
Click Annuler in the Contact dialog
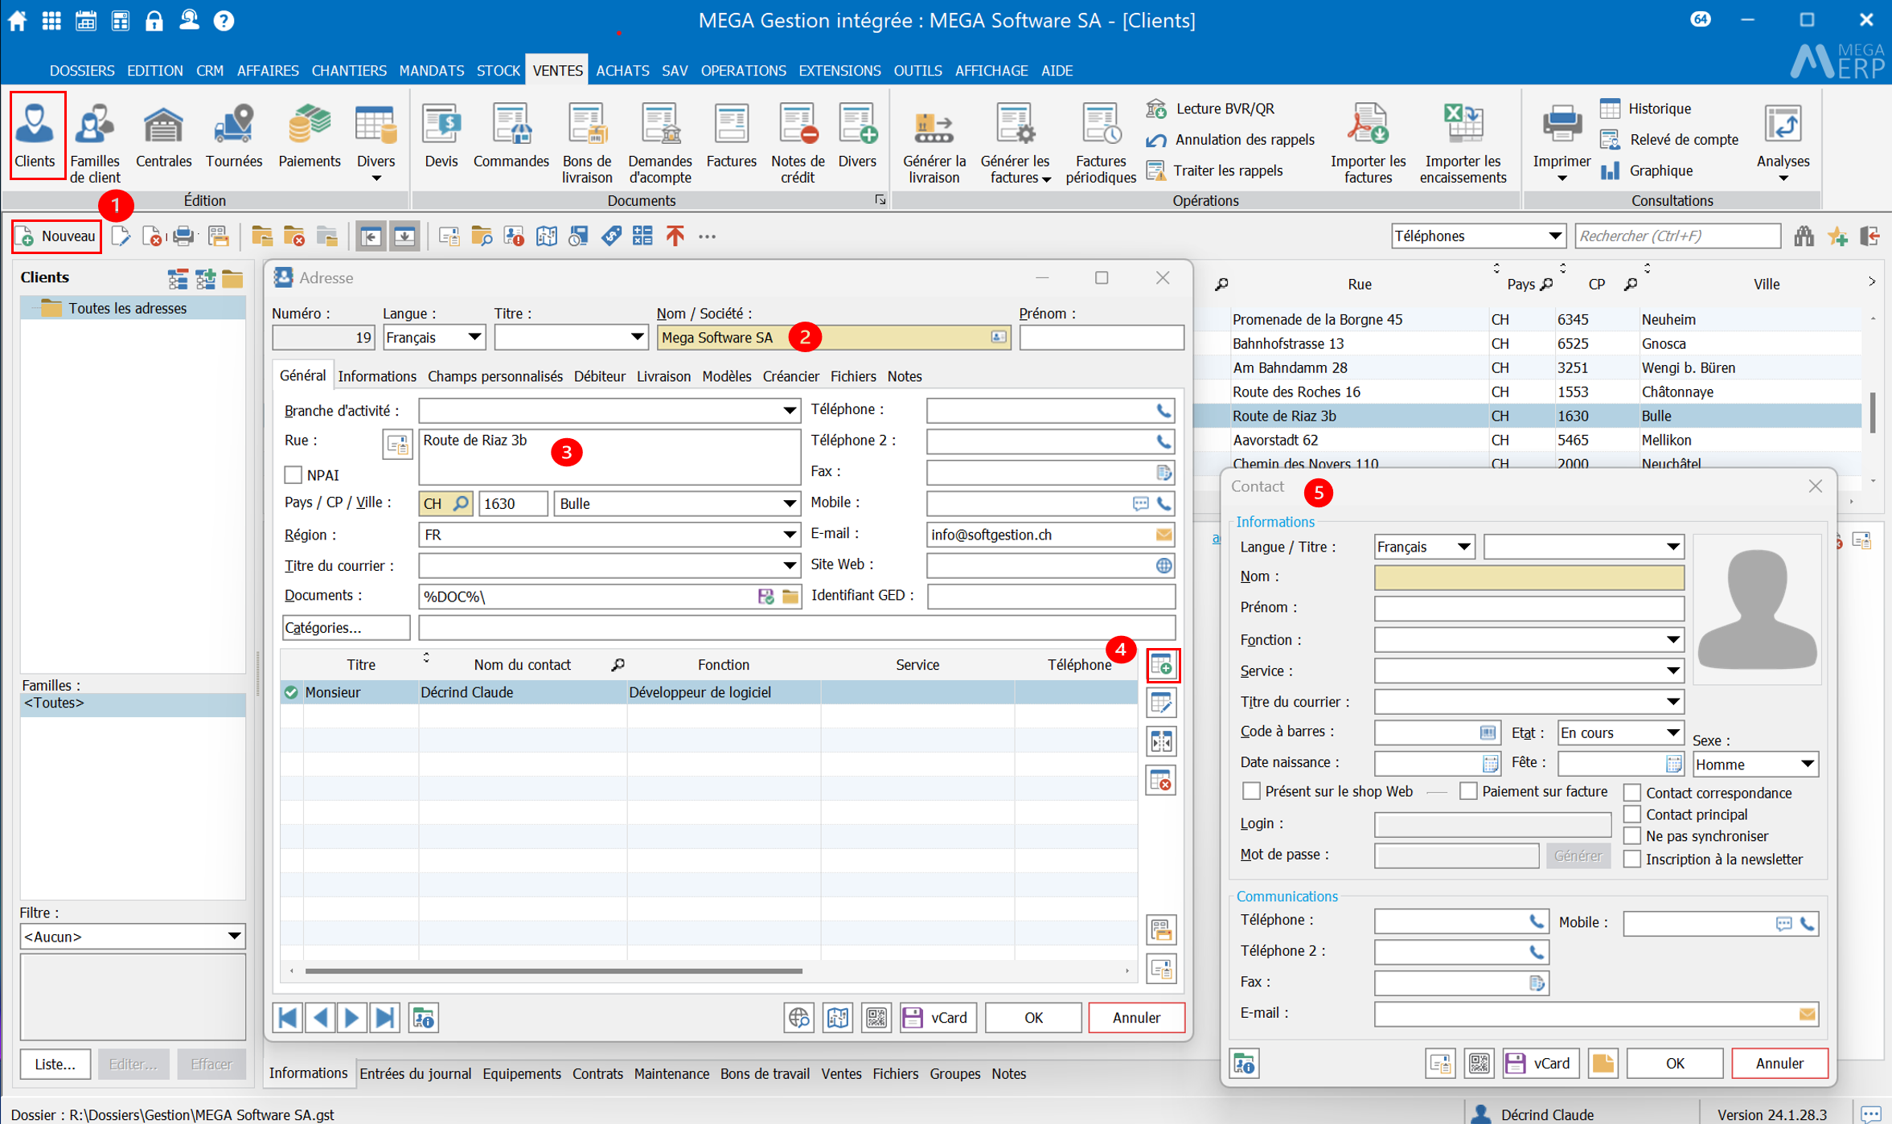click(1779, 1064)
